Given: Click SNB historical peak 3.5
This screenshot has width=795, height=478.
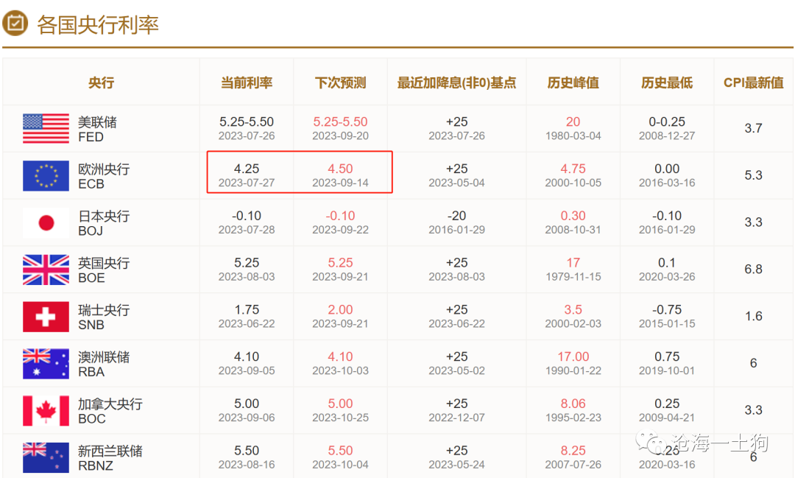Looking at the screenshot, I should 573,309.
